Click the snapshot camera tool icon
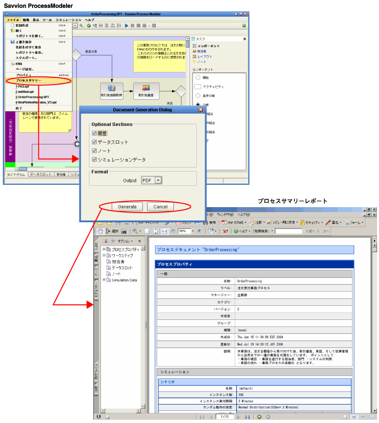 click(x=124, y=231)
